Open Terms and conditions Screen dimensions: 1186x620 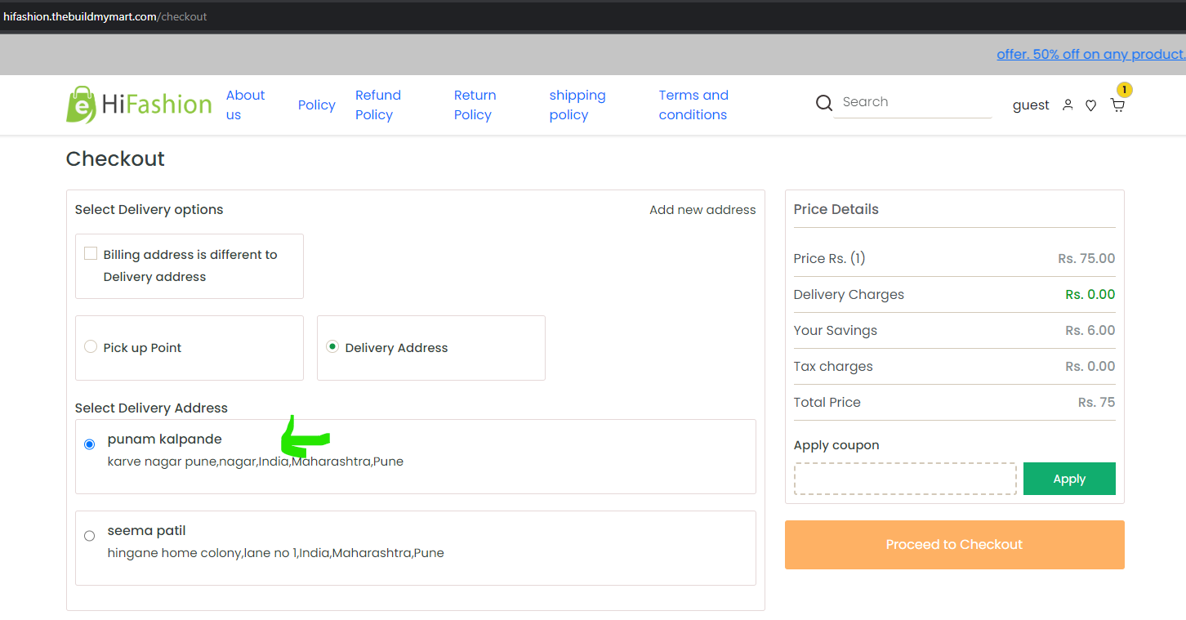pyautogui.click(x=693, y=105)
